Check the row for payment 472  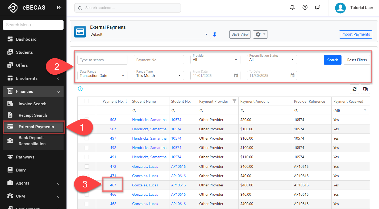[87, 166]
